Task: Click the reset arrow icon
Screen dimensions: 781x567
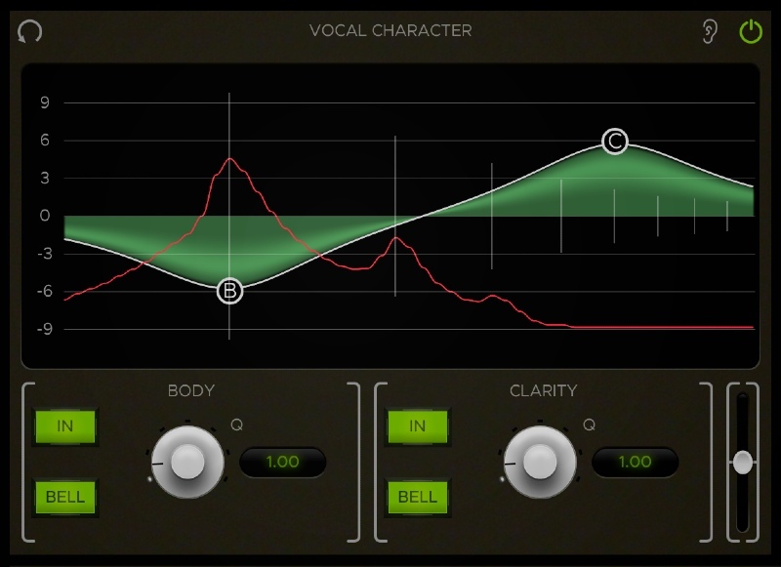Action: (x=30, y=32)
